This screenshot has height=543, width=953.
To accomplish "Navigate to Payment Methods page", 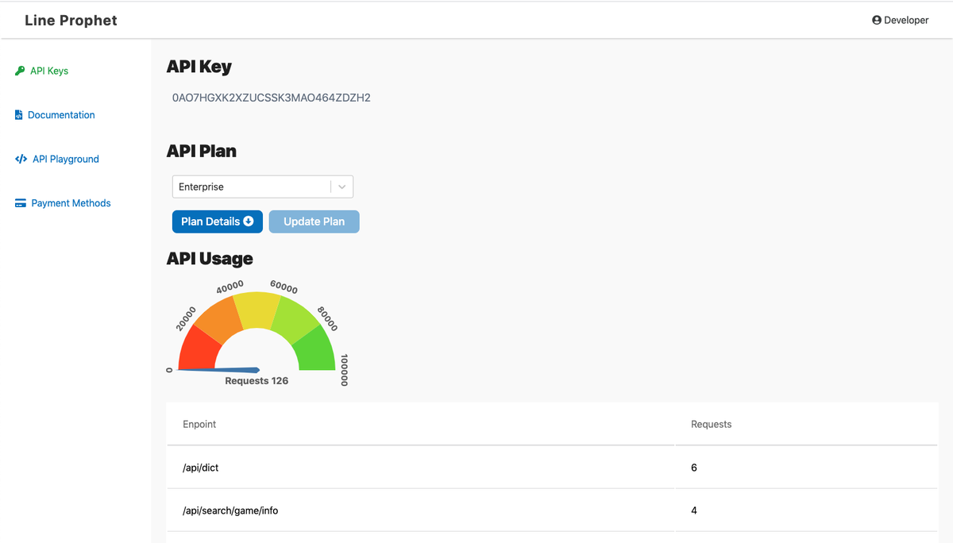I will pos(63,203).
